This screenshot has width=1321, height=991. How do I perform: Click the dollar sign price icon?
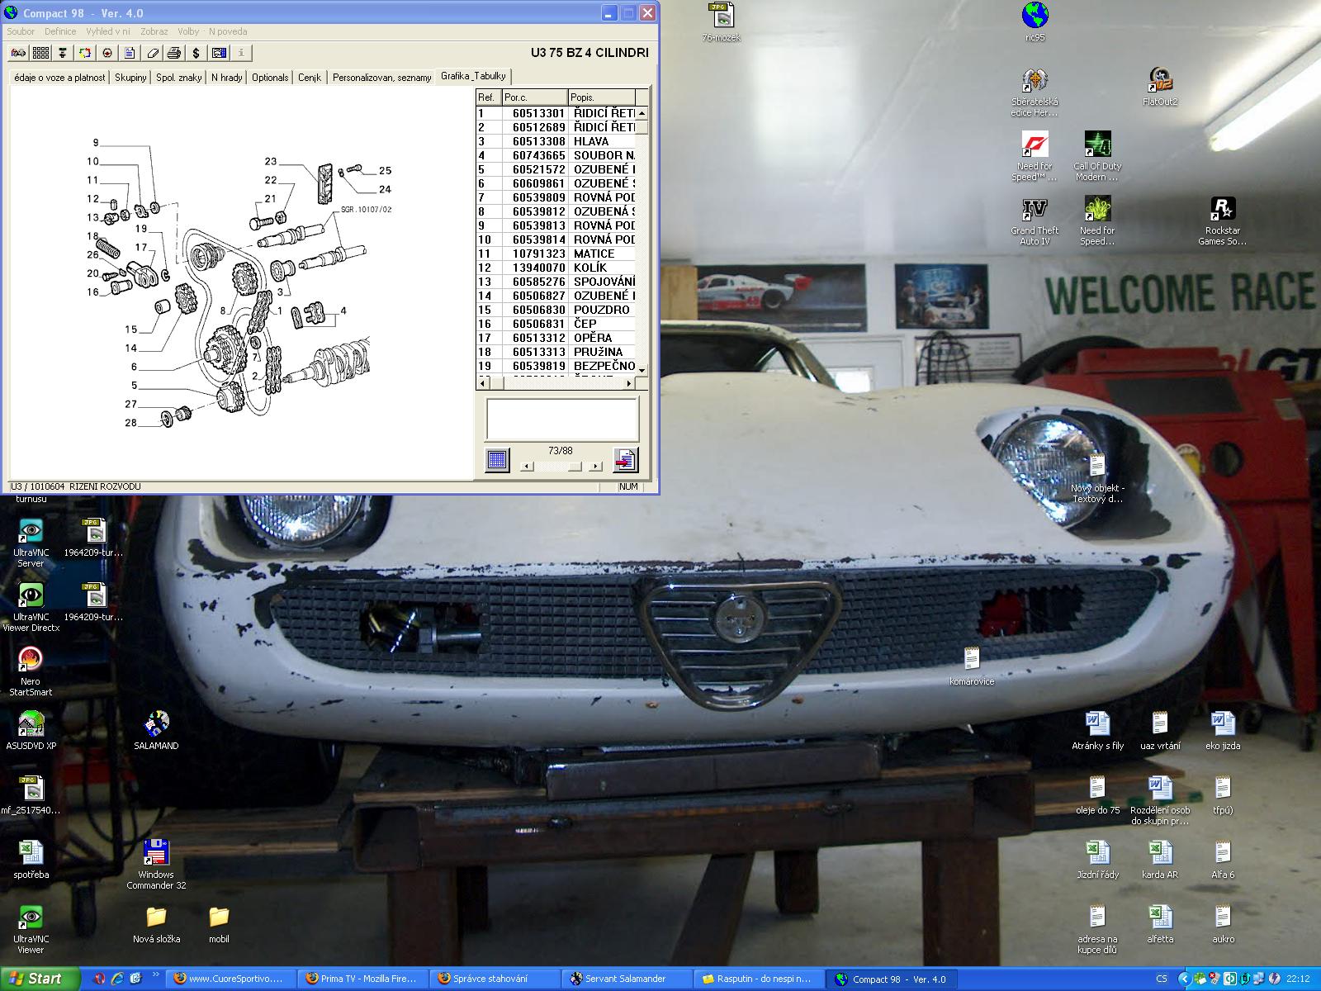pos(196,53)
